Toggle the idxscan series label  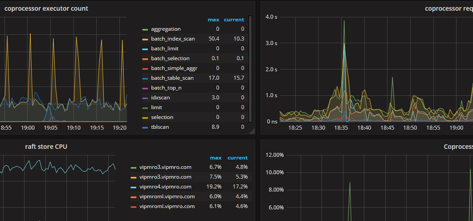160,98
